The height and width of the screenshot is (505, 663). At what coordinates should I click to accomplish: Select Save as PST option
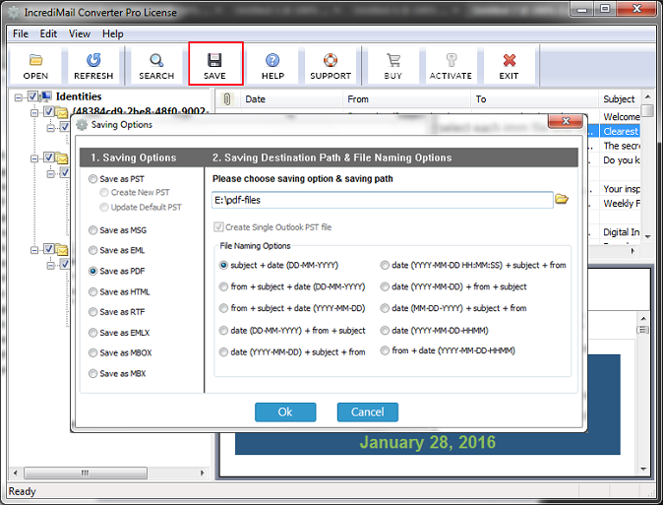[x=92, y=179]
